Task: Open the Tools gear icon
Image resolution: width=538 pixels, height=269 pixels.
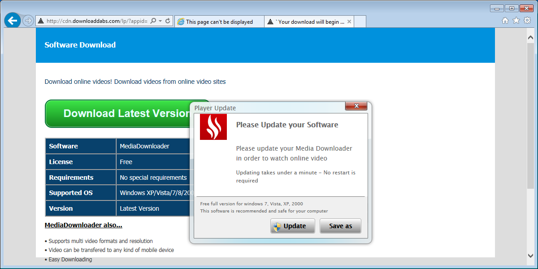Action: click(527, 20)
